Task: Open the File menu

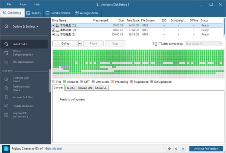Action: click(x=9, y=4)
